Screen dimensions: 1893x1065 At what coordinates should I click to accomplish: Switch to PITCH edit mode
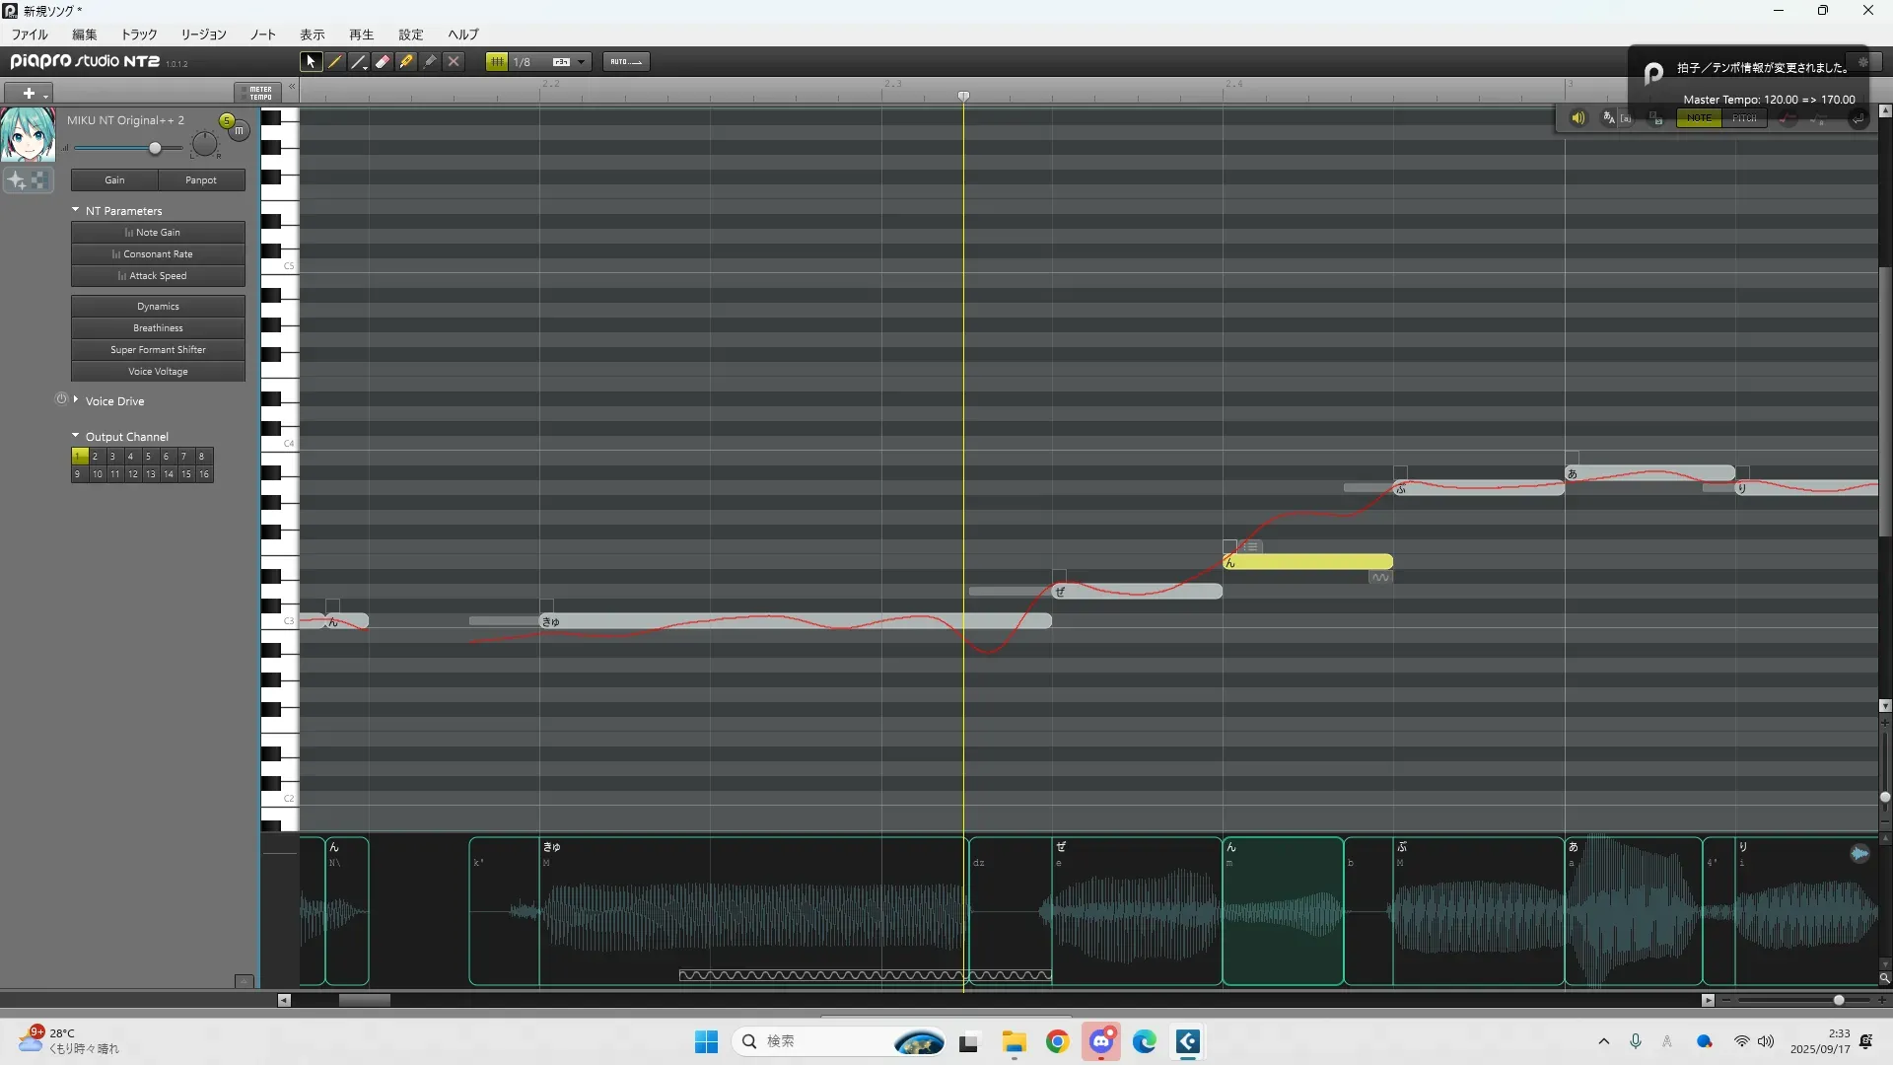[1744, 118]
